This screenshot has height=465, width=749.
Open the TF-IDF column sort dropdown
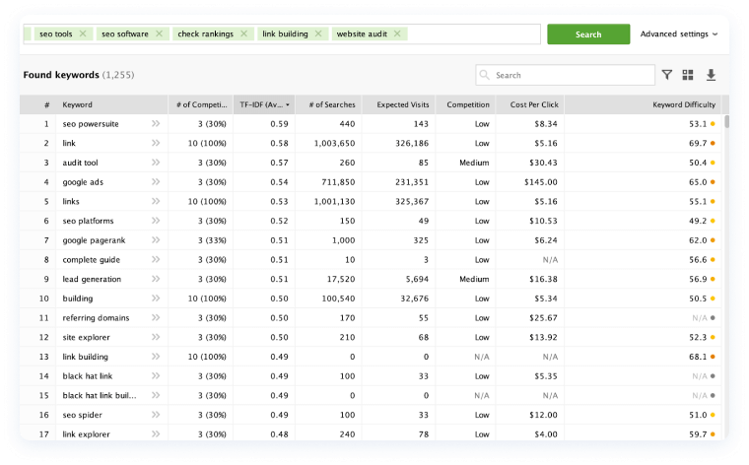(288, 104)
